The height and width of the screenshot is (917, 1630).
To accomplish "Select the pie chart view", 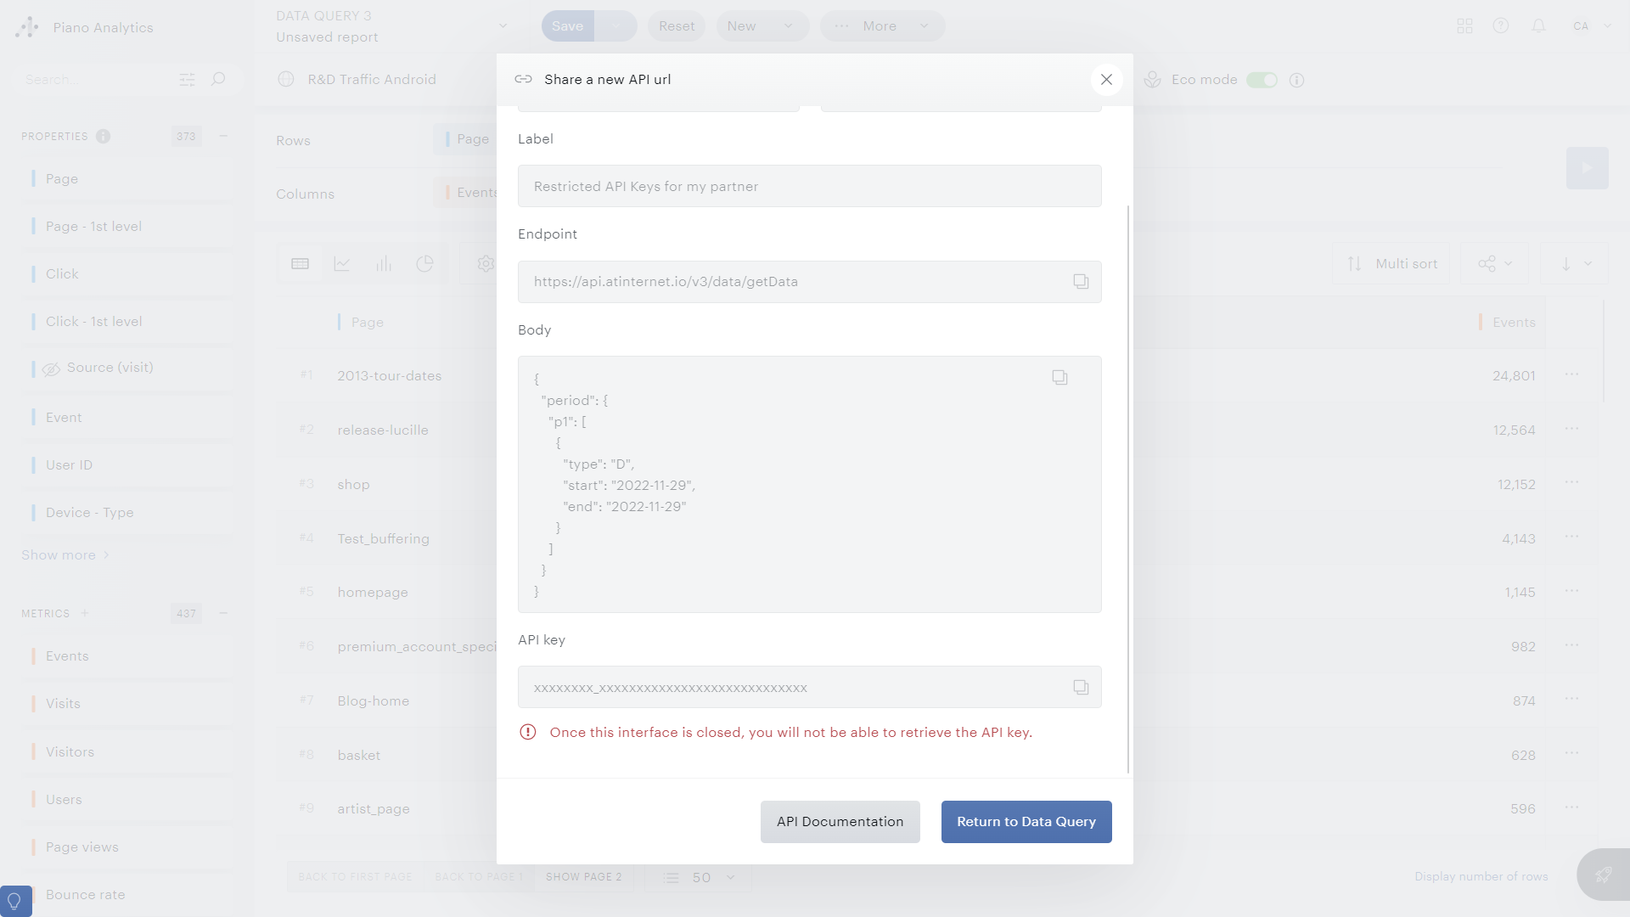I will 425,264.
